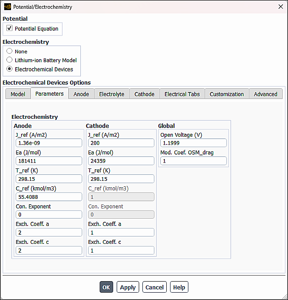288x300 pixels.
Task: Click the Mod. Coef. OSM_drag field
Action: 193,161
